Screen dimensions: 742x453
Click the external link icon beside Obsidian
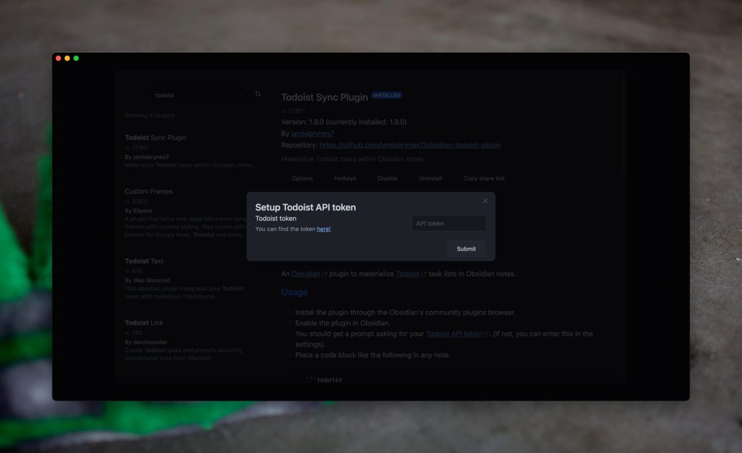[x=324, y=274]
